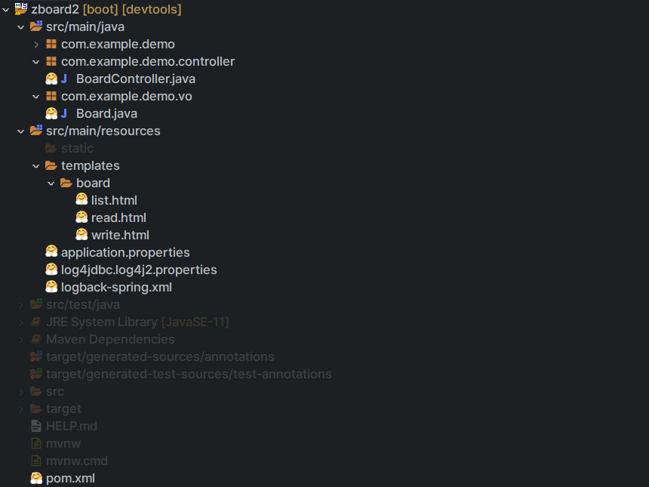Click the zboard2 project icon
This screenshot has height=487, width=649.
click(x=21, y=9)
